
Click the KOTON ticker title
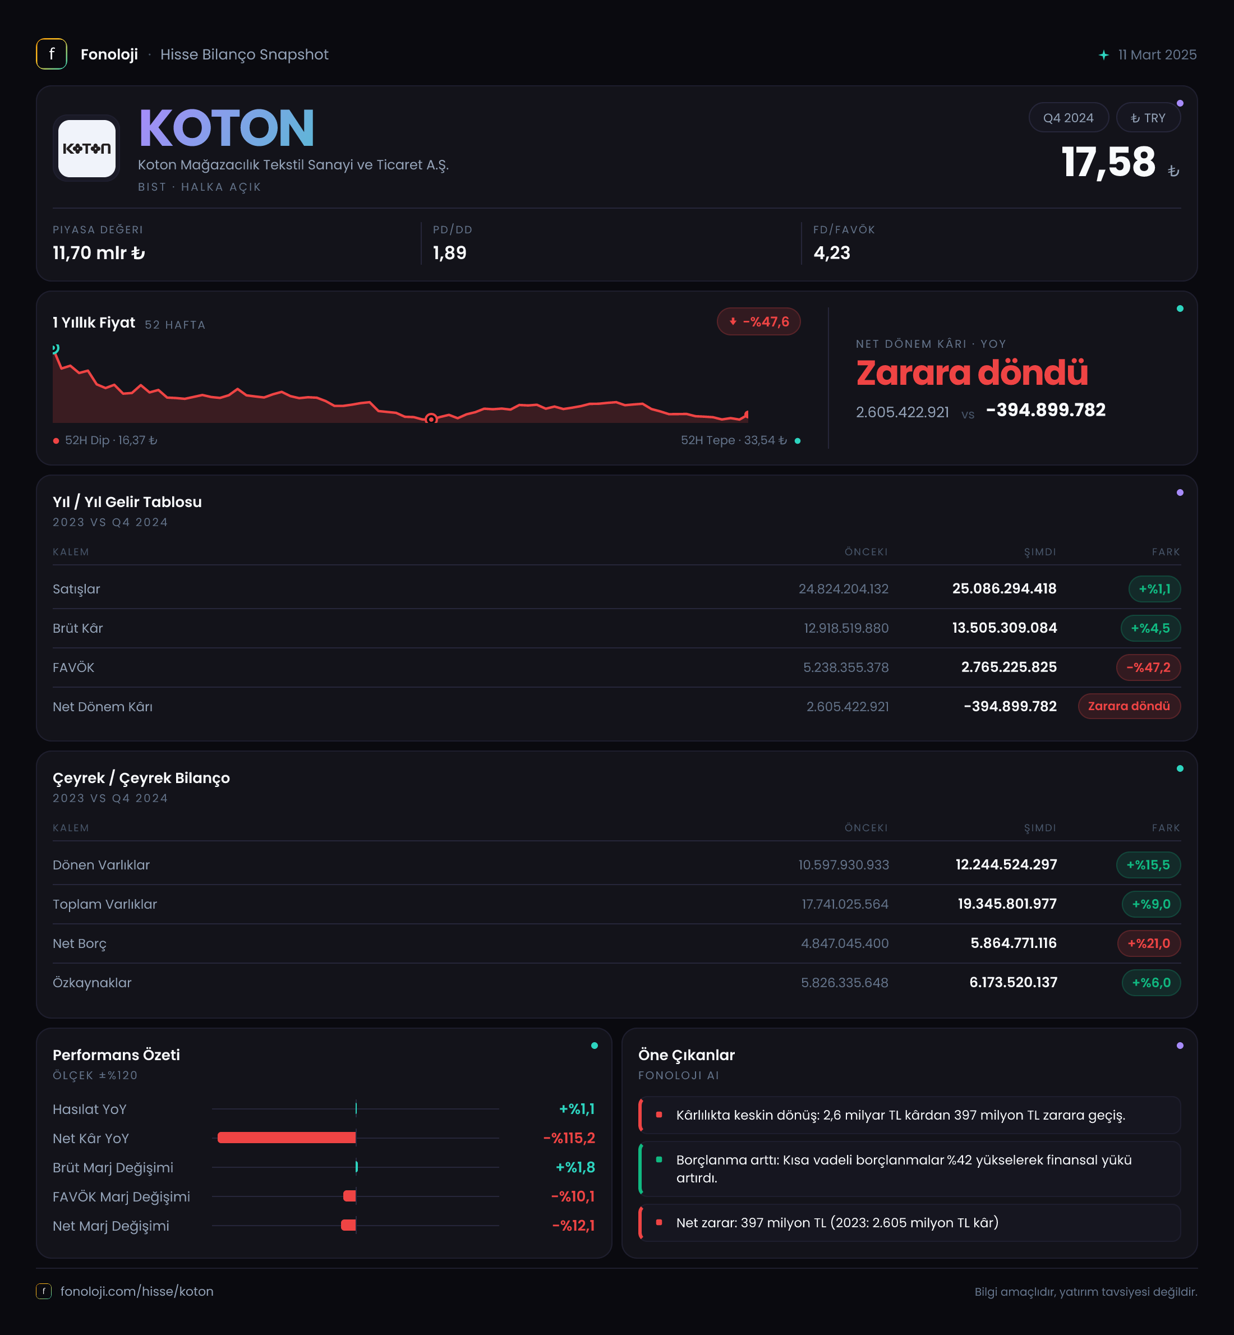pyautogui.click(x=227, y=128)
